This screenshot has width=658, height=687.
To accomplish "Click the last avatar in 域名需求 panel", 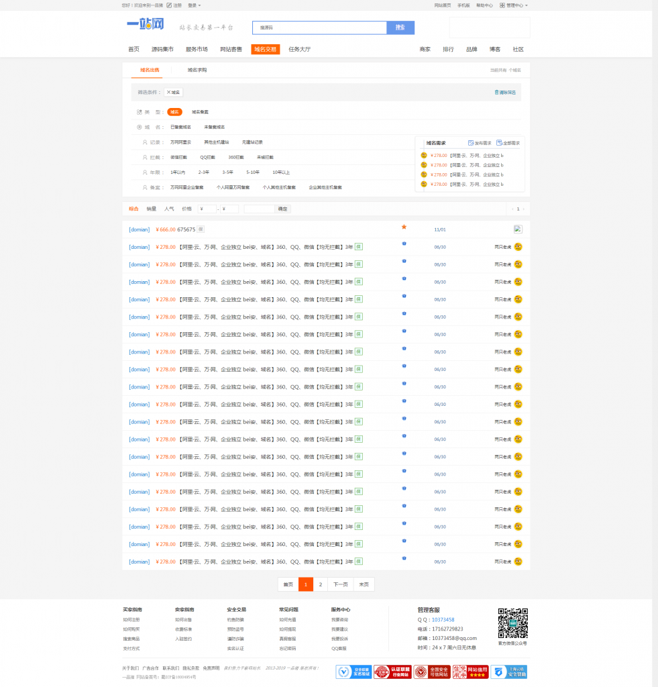I will point(424,184).
